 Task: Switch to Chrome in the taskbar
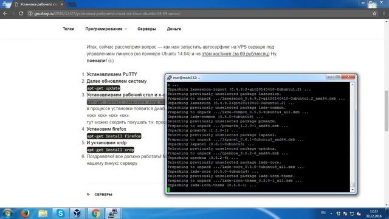[95, 214]
